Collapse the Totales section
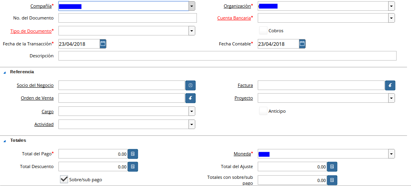Viewport: 411px width, 186px height. tap(5, 141)
